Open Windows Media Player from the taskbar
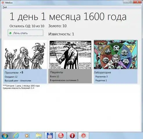Screen dimensions: 143x139 [x=27, y=136]
